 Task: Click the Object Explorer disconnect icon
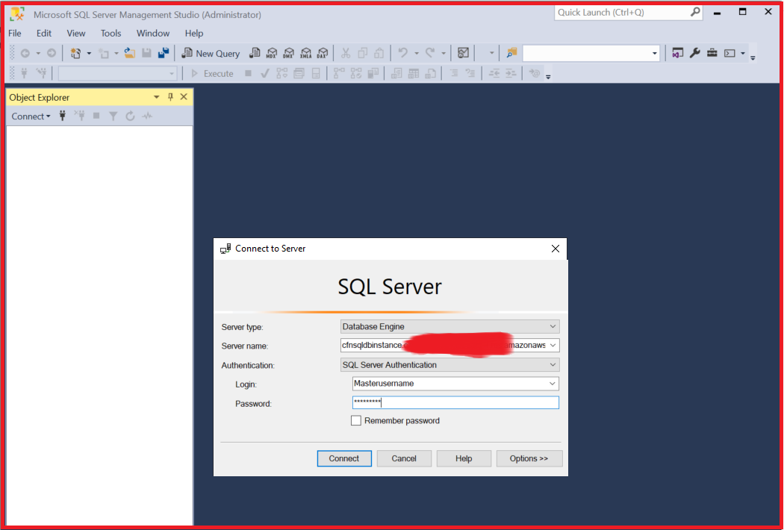(x=79, y=116)
